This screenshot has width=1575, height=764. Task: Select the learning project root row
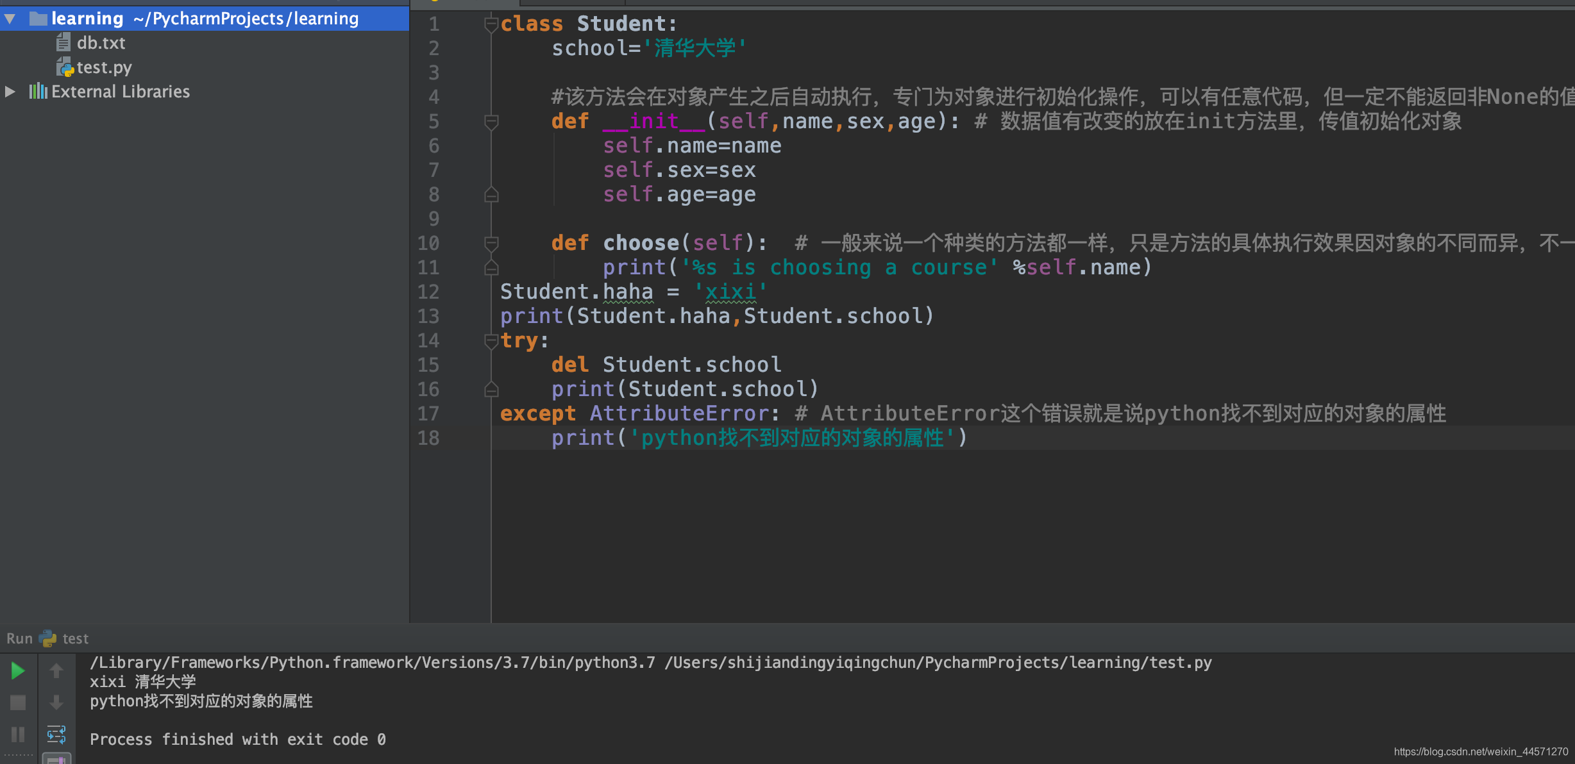click(x=205, y=19)
